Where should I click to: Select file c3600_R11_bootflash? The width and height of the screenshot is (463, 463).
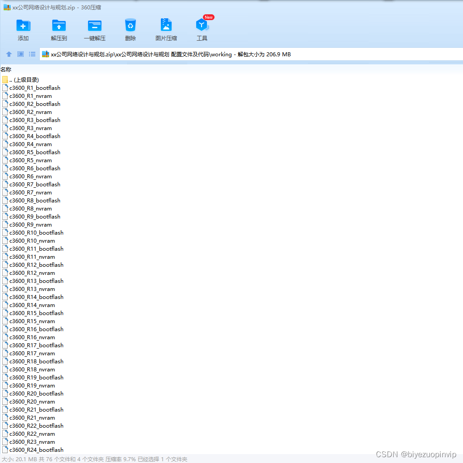[x=33, y=249]
